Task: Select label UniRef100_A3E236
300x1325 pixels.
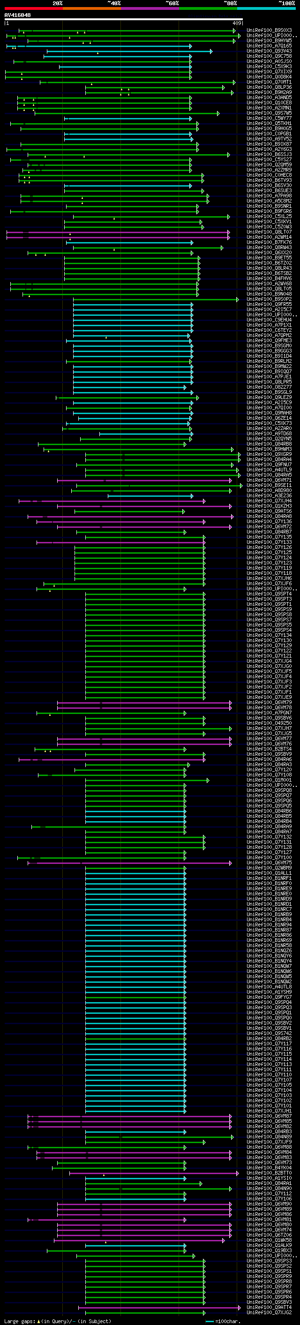Action: [x=269, y=496]
